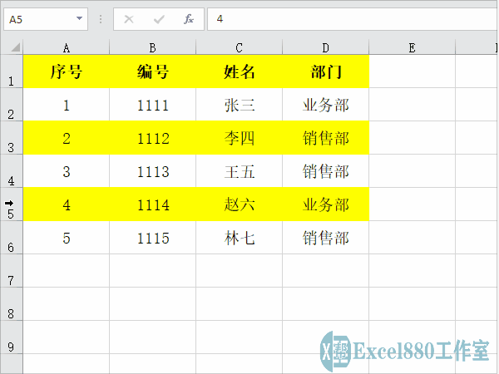Click the Enter checkmark formula icon
Image resolution: width=499 pixels, height=374 pixels.
tap(159, 19)
